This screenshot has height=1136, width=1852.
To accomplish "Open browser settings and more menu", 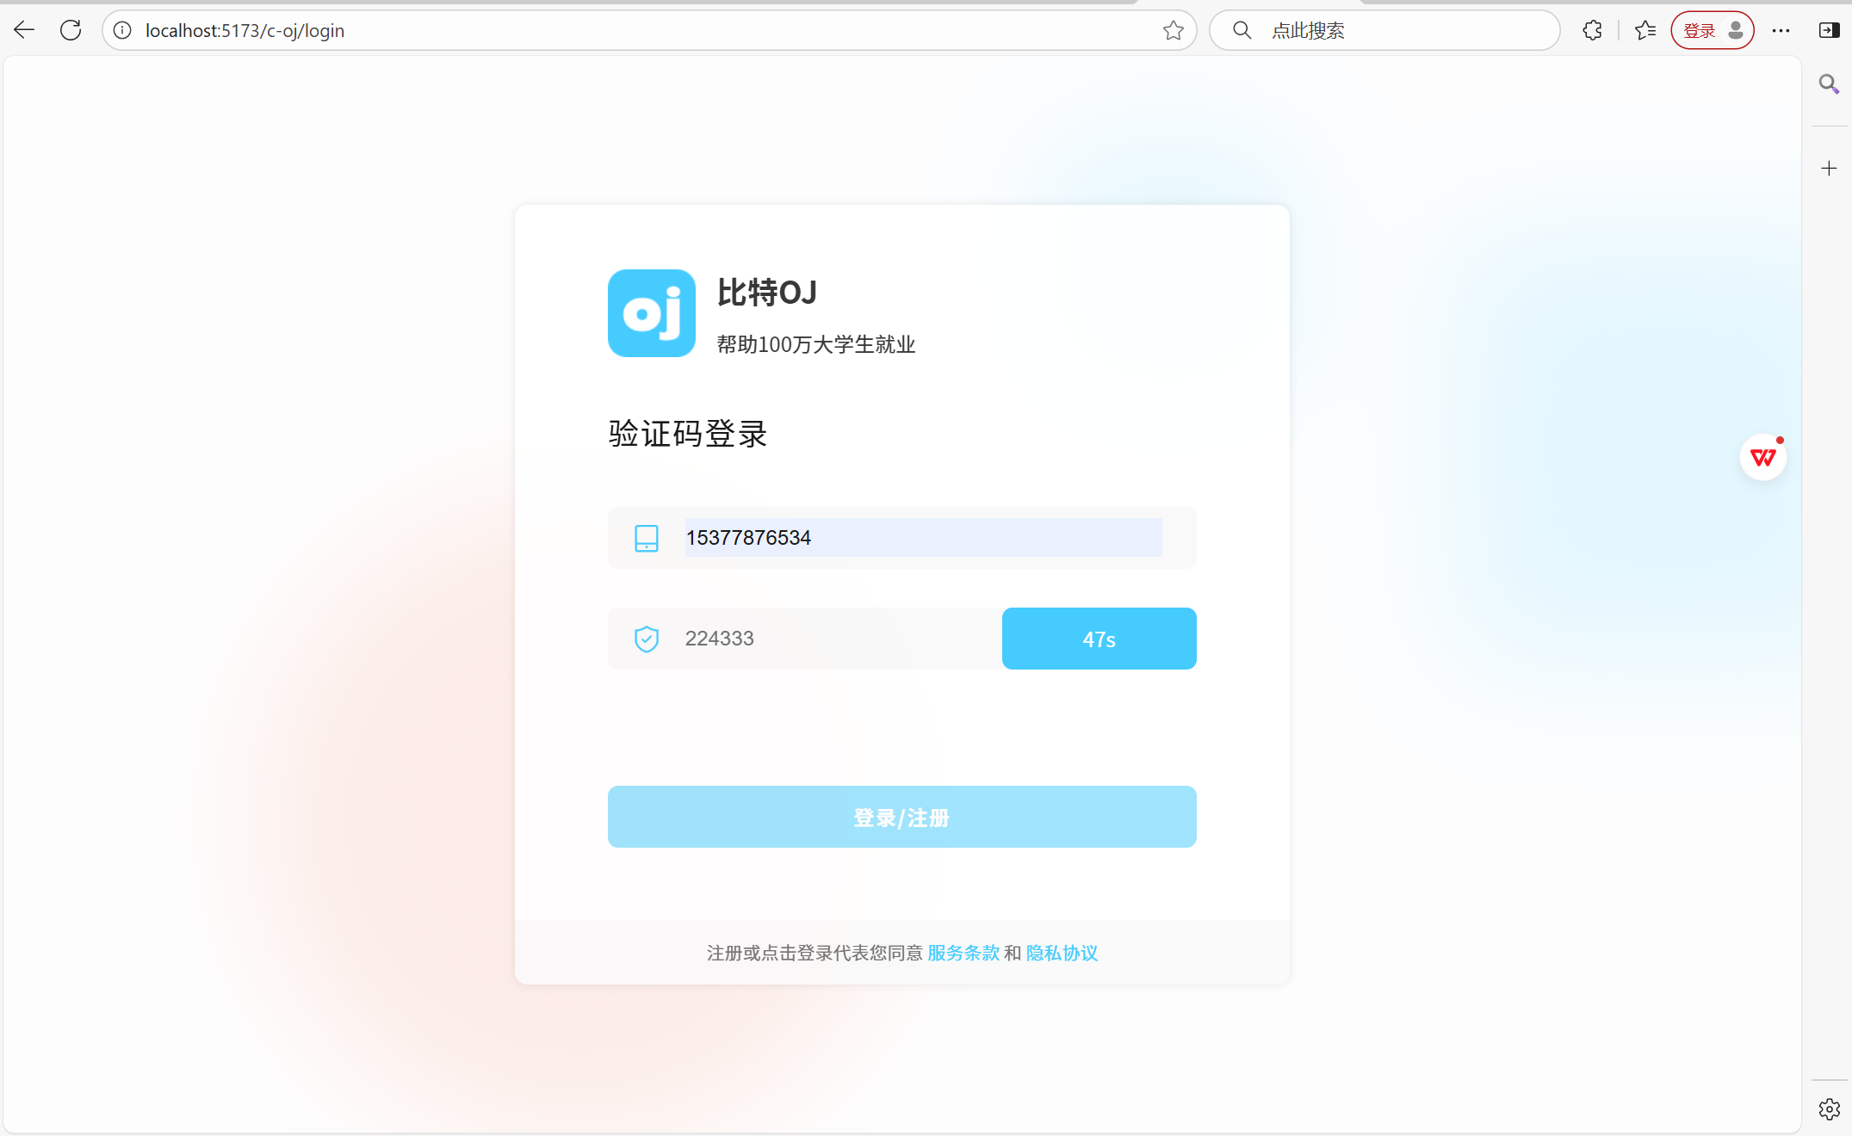I will click(x=1781, y=30).
